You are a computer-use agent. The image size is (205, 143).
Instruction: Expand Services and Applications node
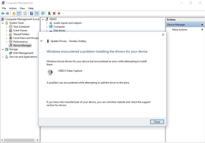[3, 57]
